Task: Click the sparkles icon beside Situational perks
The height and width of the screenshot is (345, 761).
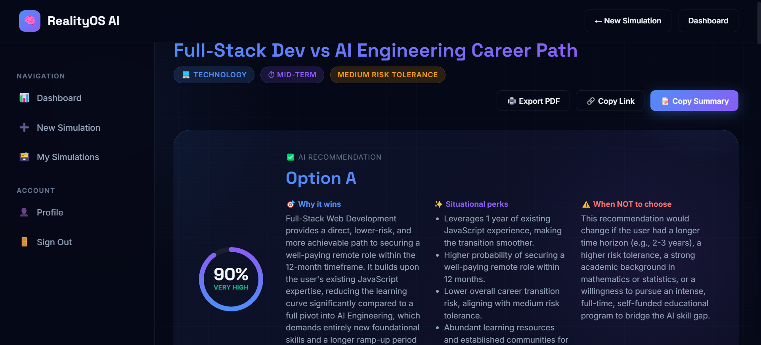Action: pos(438,204)
